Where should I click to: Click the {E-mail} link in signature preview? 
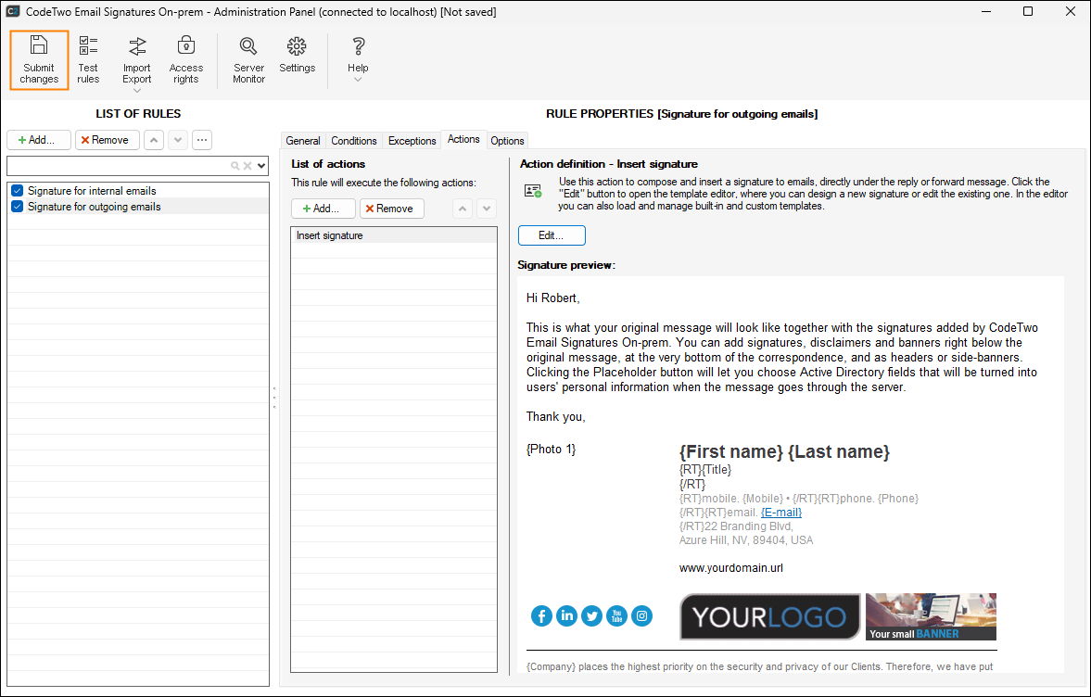click(x=780, y=513)
